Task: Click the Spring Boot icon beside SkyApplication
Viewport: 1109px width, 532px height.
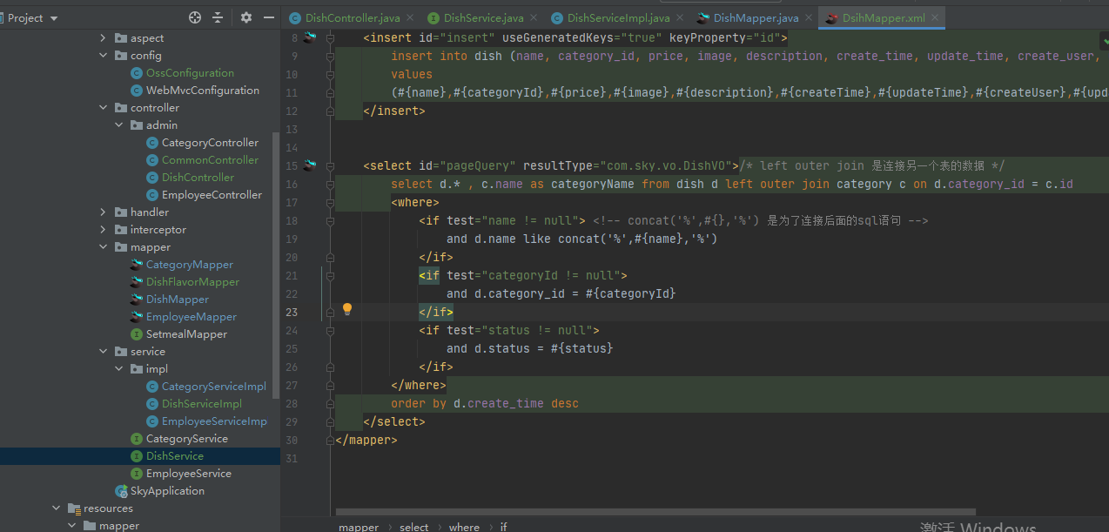Action: [x=121, y=491]
